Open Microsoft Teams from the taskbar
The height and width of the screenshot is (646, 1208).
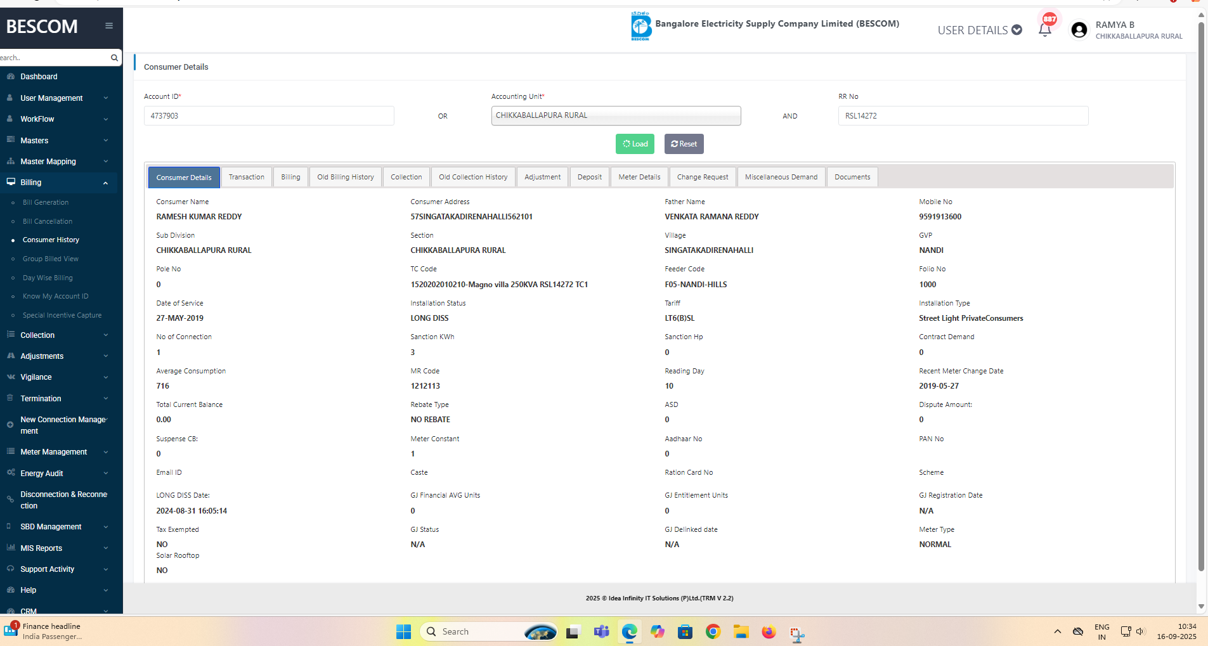pos(601,632)
